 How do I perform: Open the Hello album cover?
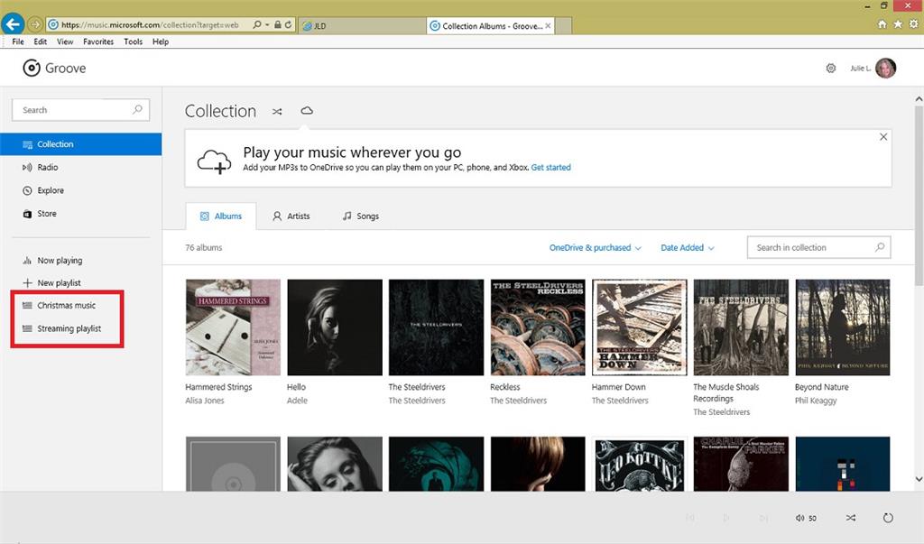pos(335,327)
